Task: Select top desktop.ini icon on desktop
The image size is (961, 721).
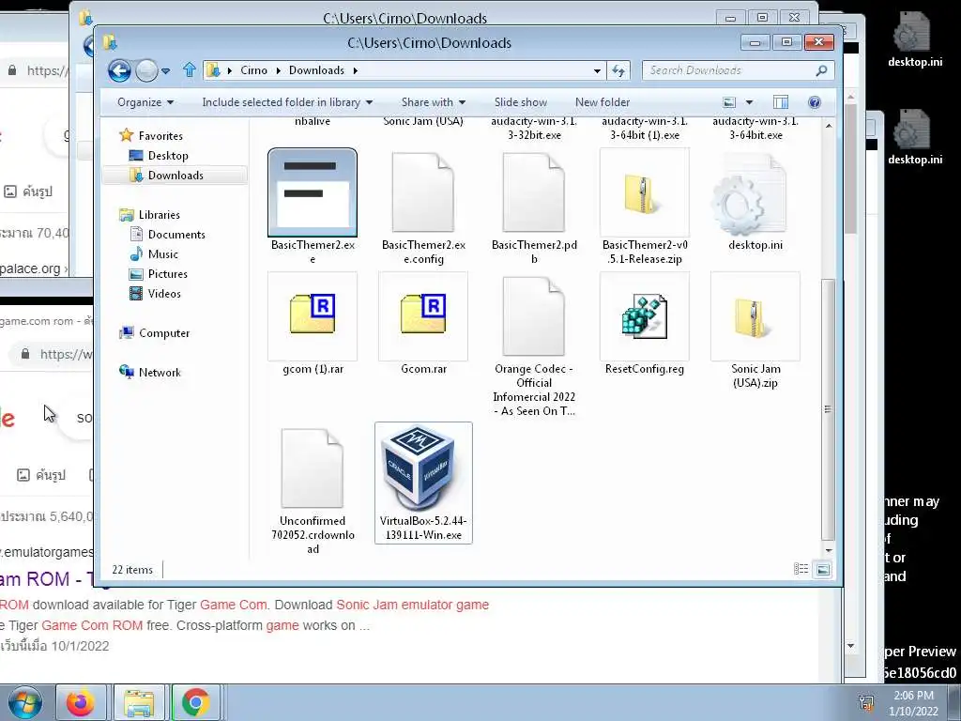Action: tap(915, 39)
